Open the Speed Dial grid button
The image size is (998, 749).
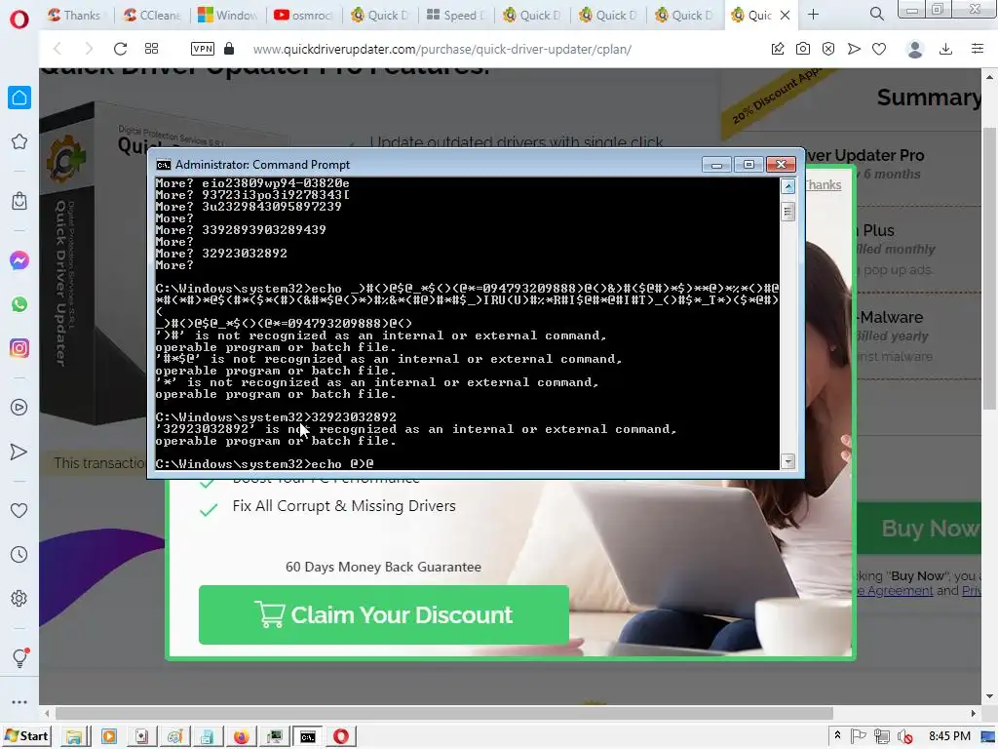coord(151,49)
